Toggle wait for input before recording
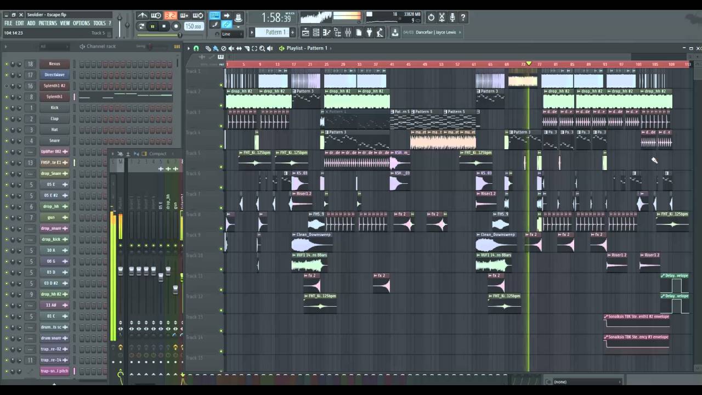The image size is (702, 395). pos(156,16)
